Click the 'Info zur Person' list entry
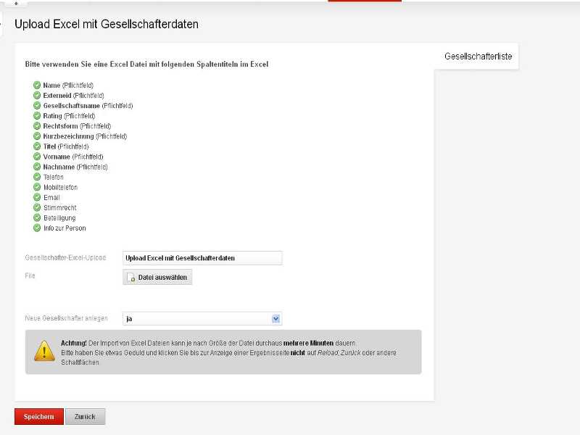The height and width of the screenshot is (435, 580). click(65, 228)
